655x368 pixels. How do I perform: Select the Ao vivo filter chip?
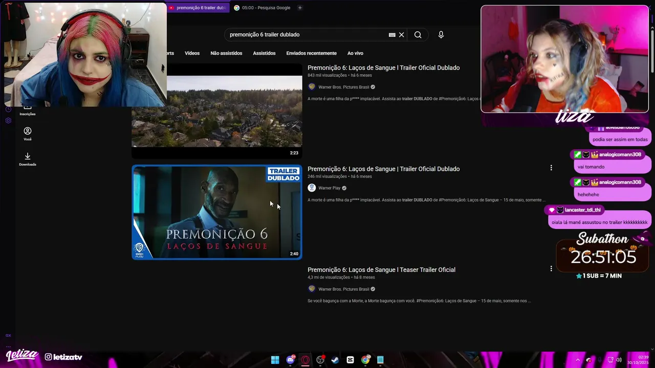[x=355, y=53]
